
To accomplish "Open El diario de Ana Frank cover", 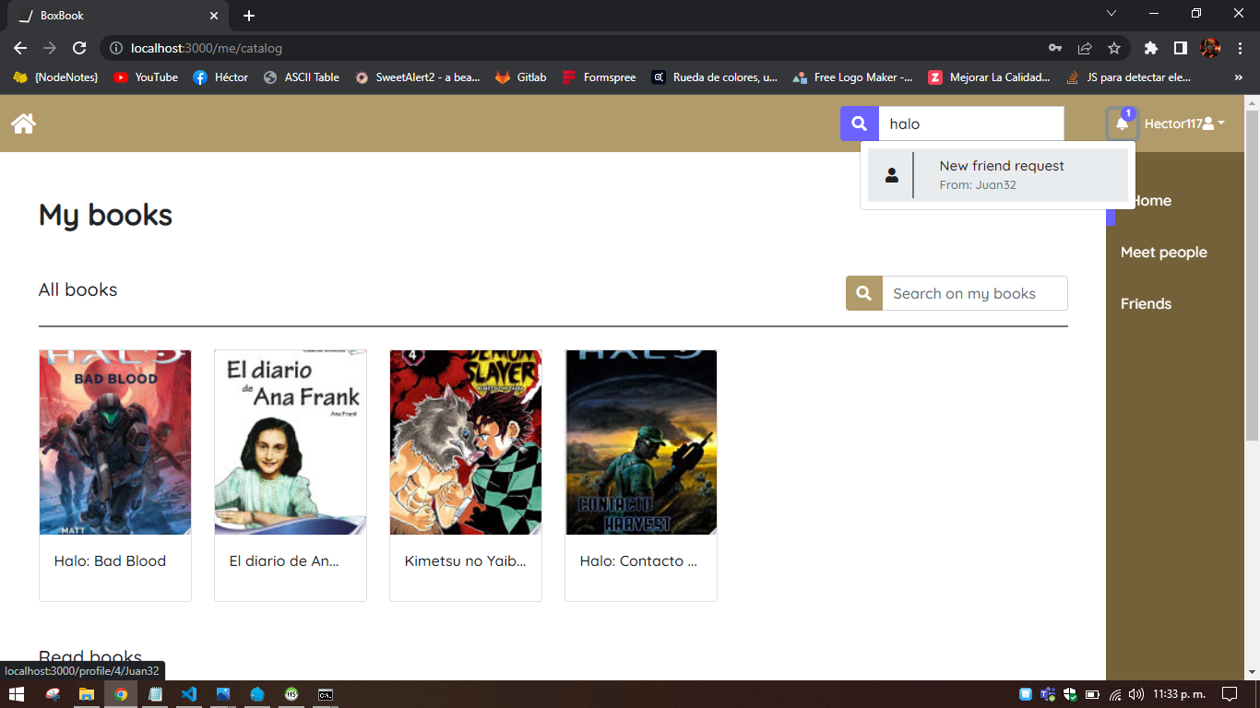I will [291, 442].
